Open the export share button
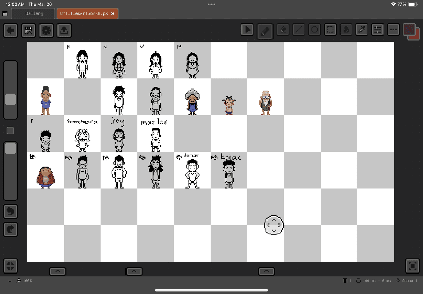This screenshot has height=294, width=423. (x=63, y=31)
